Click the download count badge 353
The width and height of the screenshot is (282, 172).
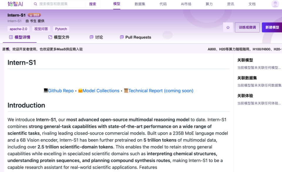tap(34, 15)
